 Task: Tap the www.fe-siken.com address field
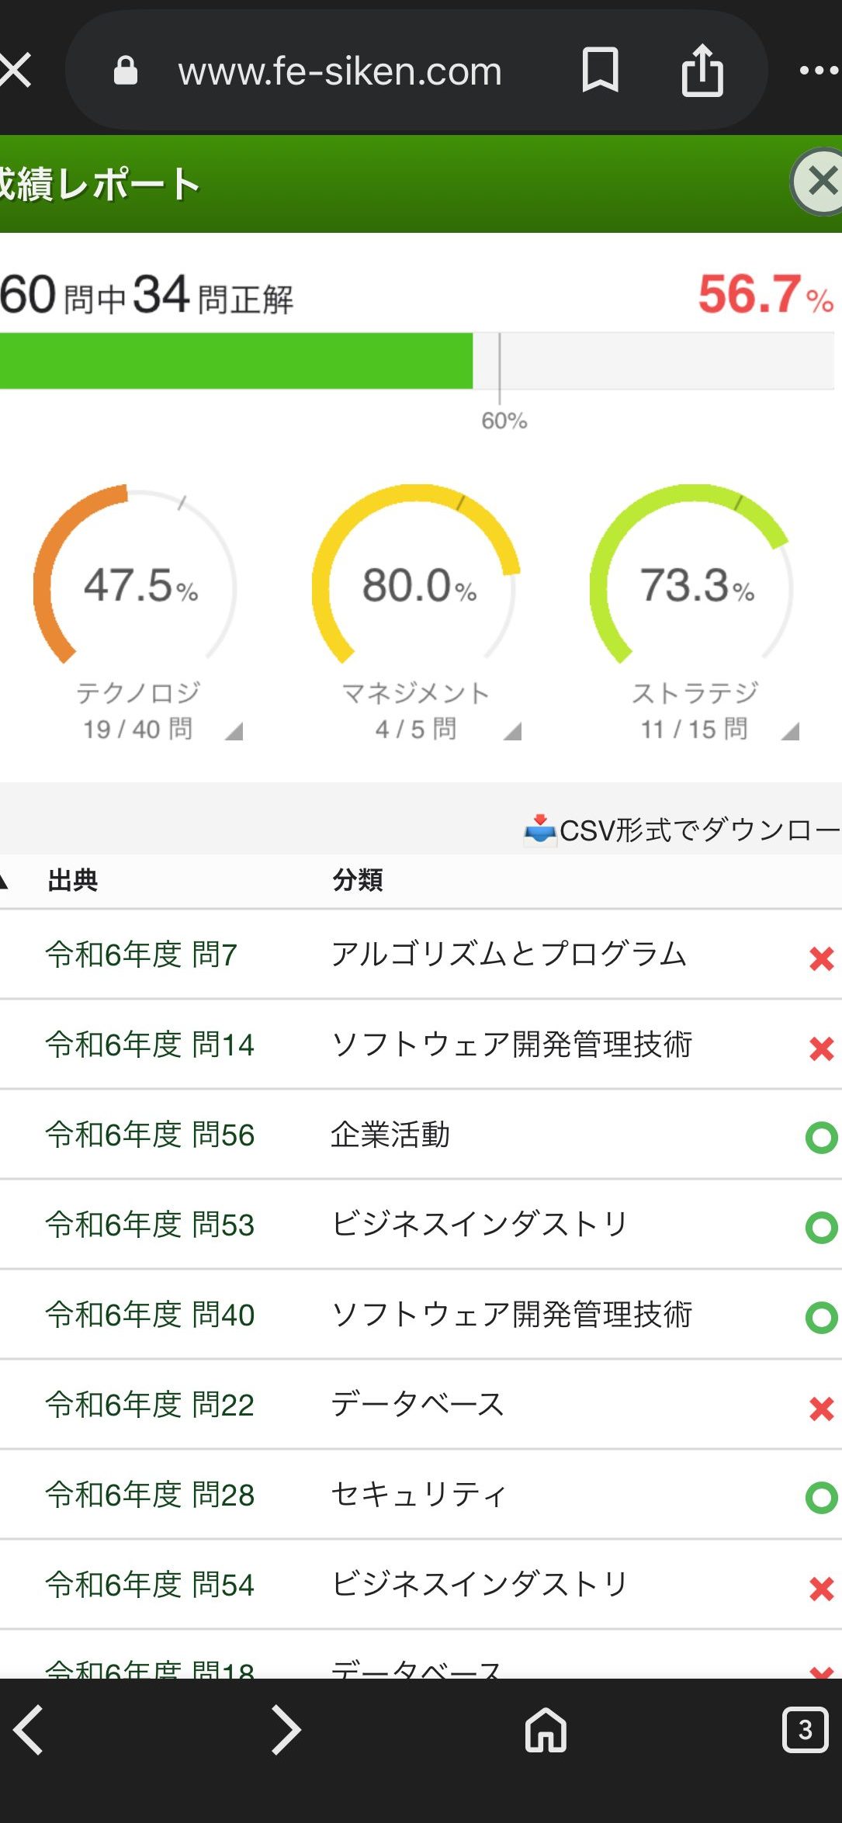[x=340, y=71]
